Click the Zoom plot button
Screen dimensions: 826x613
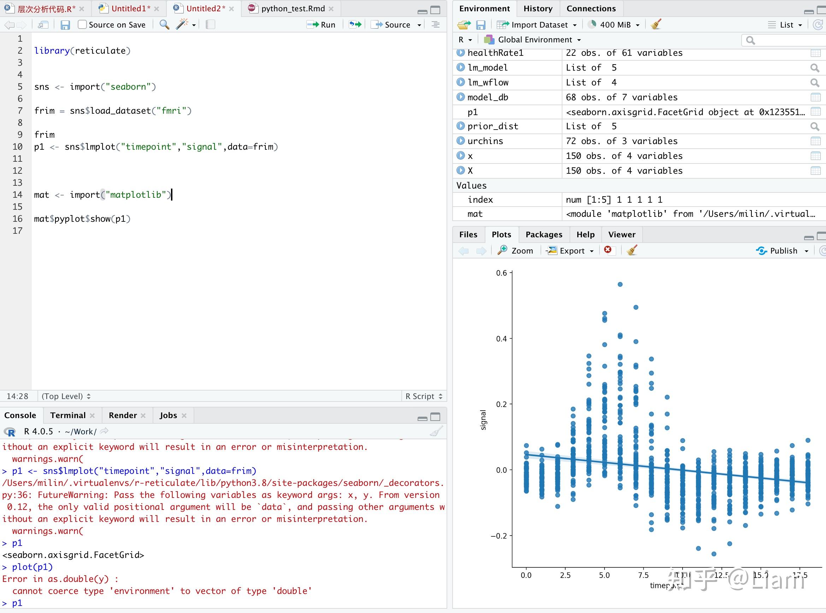tap(516, 251)
